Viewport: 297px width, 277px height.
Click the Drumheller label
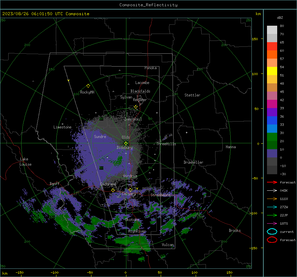pyautogui.click(x=193, y=162)
